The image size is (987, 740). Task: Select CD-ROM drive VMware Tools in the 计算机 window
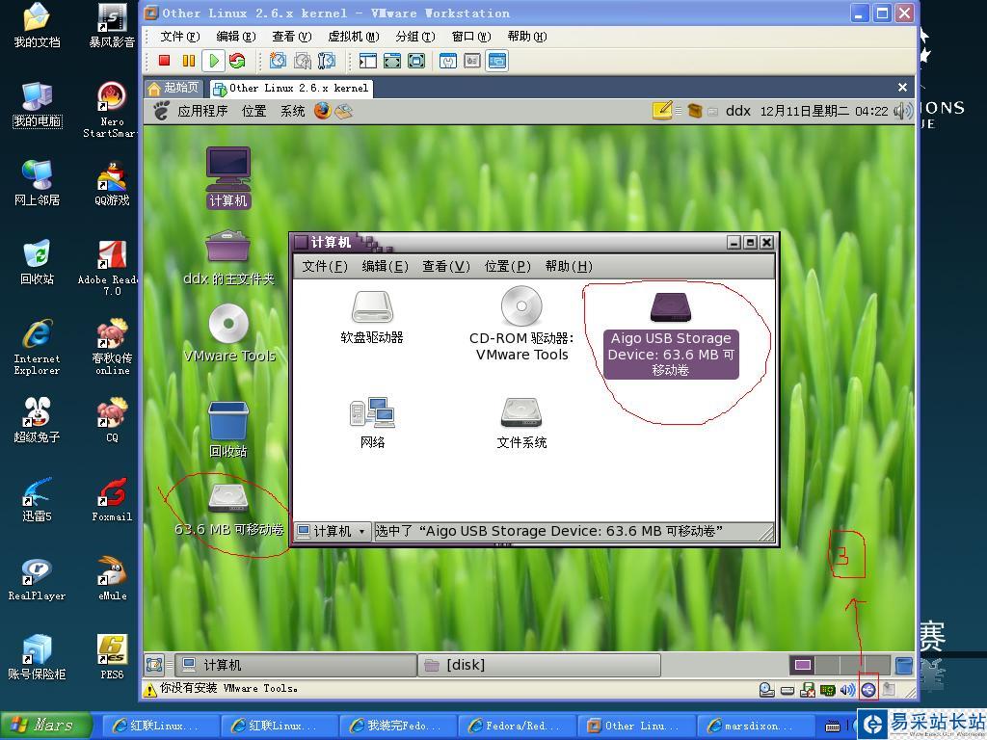(x=521, y=325)
